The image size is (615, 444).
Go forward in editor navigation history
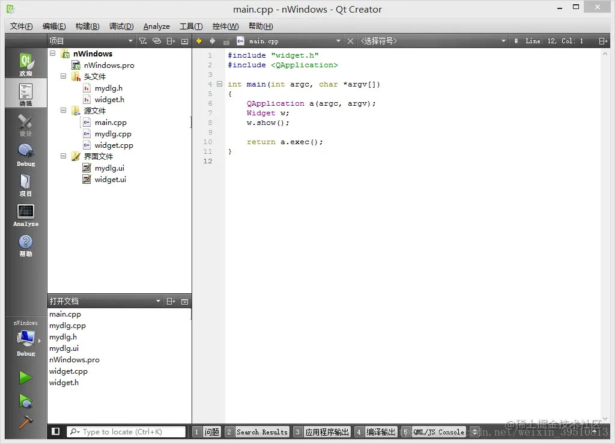(x=213, y=41)
